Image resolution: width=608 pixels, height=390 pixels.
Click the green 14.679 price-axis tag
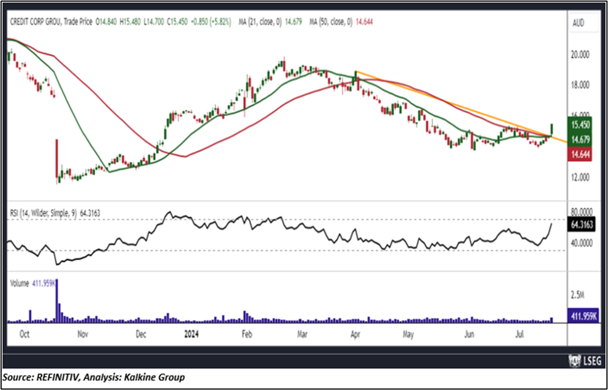(x=580, y=140)
